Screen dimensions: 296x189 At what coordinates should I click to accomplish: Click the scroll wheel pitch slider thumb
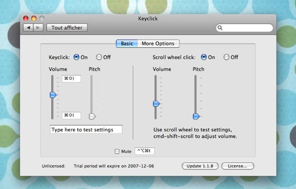[x=196, y=116]
